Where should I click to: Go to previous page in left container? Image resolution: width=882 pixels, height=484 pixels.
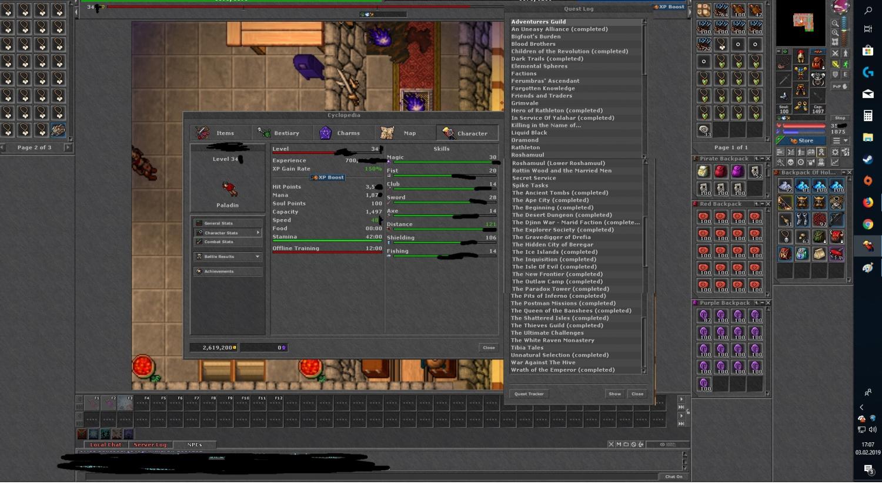pyautogui.click(x=2, y=147)
